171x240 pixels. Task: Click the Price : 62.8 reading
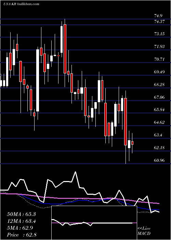click(21, 235)
